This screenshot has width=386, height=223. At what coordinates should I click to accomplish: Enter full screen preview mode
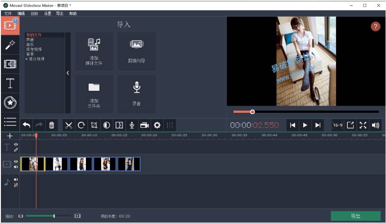(x=363, y=125)
